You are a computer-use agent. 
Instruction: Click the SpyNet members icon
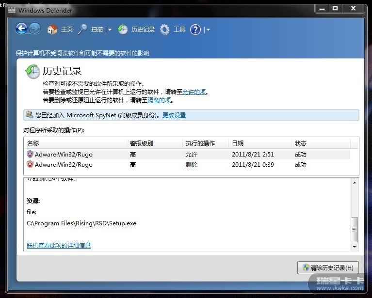tap(30, 114)
